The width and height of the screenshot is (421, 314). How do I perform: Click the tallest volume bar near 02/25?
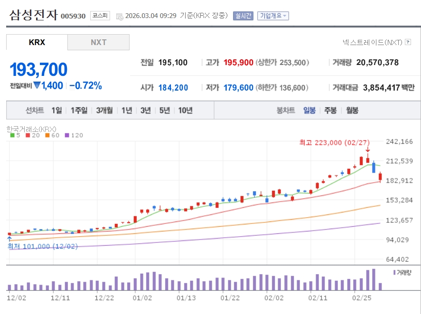(374, 279)
